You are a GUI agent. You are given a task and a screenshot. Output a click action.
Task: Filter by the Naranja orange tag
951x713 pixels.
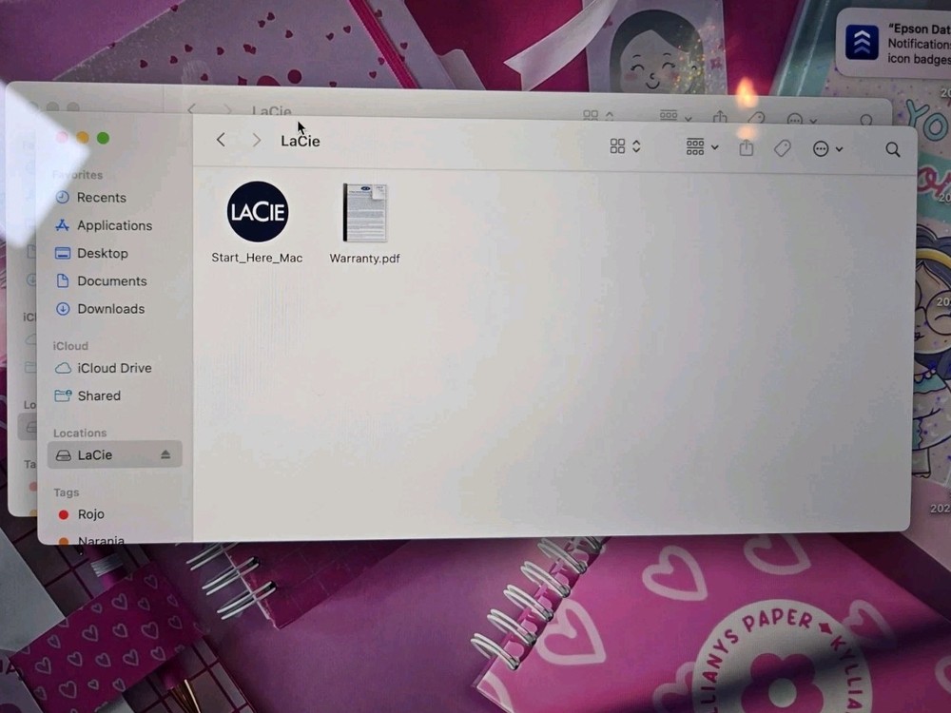point(114,538)
